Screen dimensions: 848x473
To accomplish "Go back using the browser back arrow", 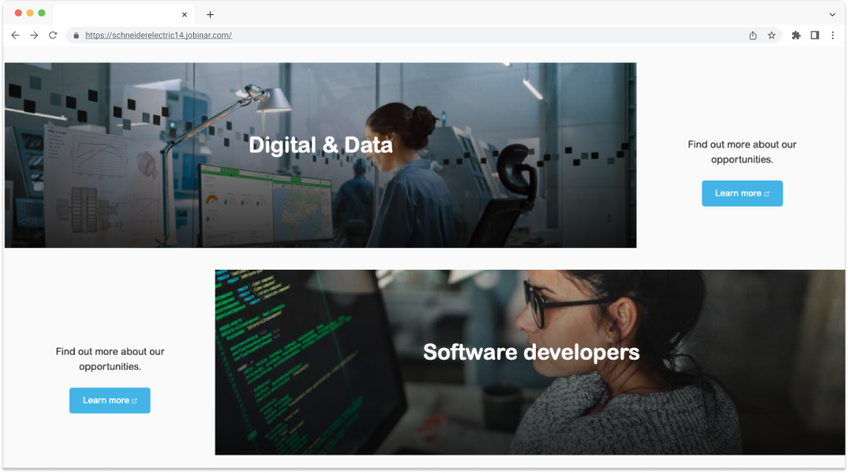I will (15, 35).
